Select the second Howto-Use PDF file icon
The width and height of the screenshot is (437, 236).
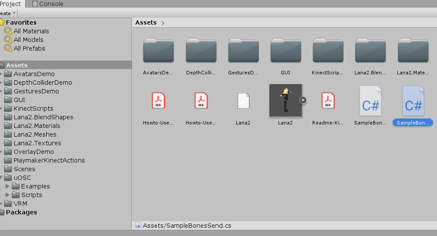(201, 100)
